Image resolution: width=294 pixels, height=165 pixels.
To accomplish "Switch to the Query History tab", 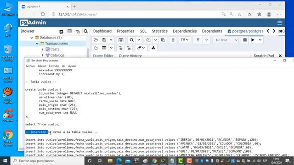I will click(x=130, y=56).
